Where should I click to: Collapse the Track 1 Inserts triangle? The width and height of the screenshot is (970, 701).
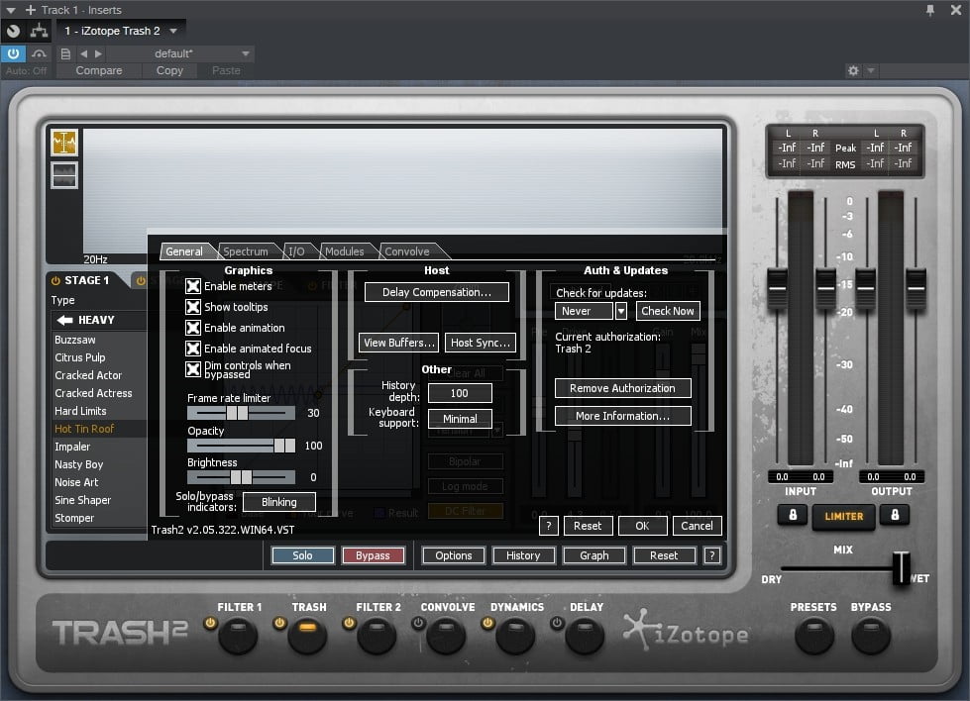click(11, 11)
